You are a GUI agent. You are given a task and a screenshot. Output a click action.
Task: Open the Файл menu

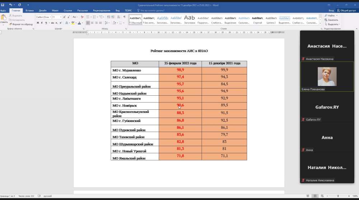3,10
